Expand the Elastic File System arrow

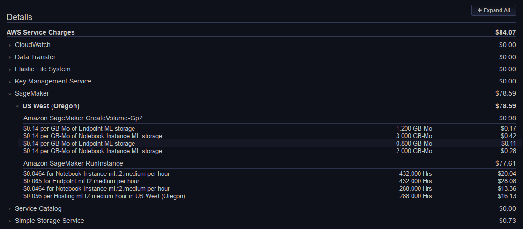click(x=10, y=69)
